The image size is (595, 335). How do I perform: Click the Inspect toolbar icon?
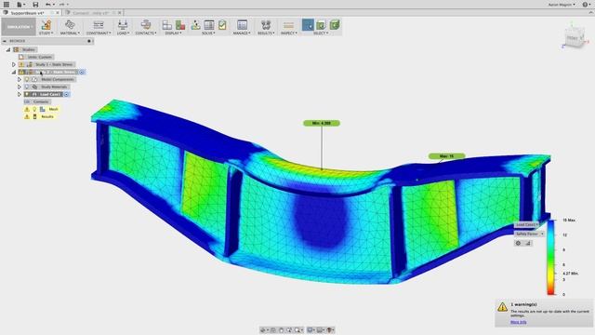(288, 25)
